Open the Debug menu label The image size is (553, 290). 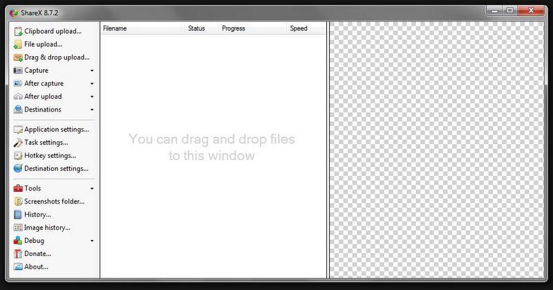pos(34,241)
